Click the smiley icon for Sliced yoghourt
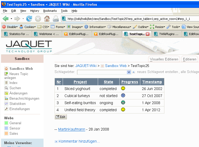Image resolution: width=199 pixels, height=147 pixels. (123, 88)
